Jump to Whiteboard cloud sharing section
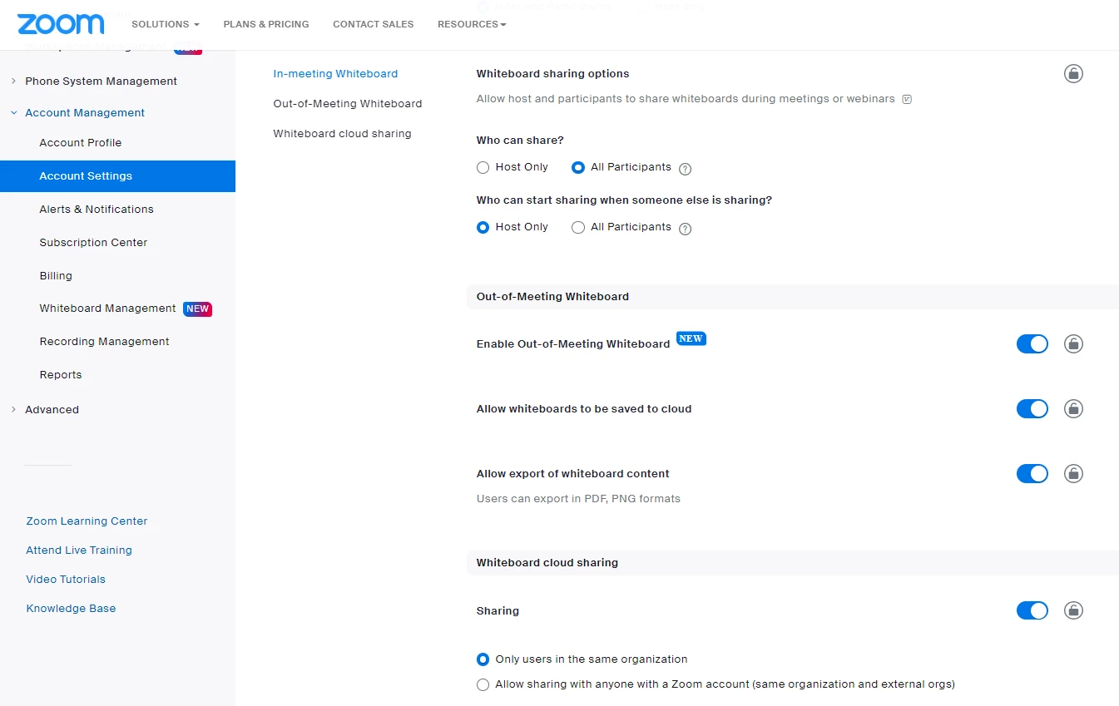 [x=342, y=134]
